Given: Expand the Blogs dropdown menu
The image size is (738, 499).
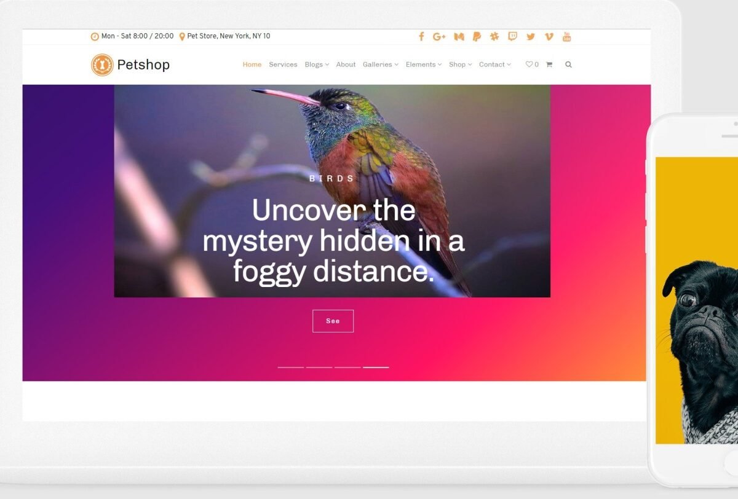Looking at the screenshot, I should point(317,65).
